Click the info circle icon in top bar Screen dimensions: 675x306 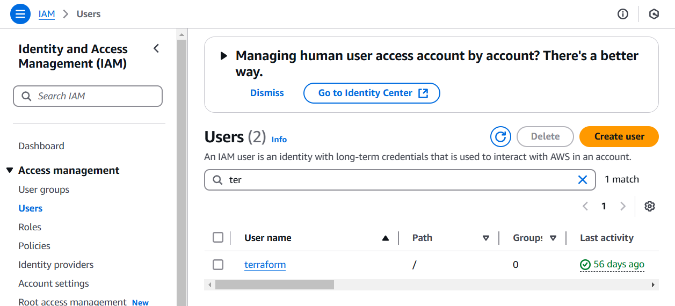pos(623,14)
